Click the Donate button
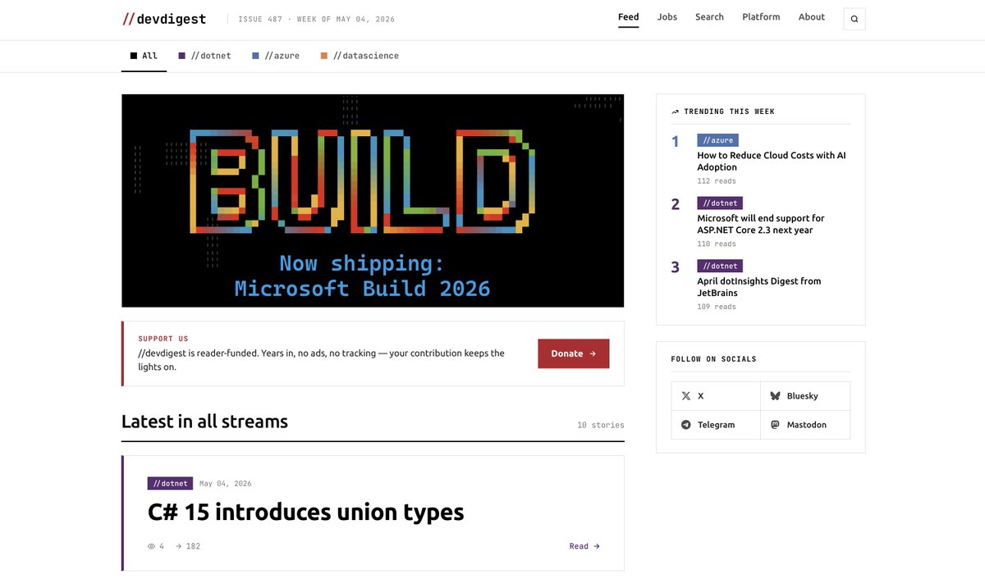Viewport: 985px width, 579px height. coord(574,353)
